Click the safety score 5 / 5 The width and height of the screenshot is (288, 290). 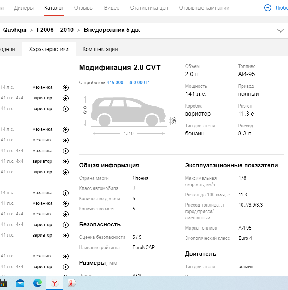pyautogui.click(x=137, y=237)
